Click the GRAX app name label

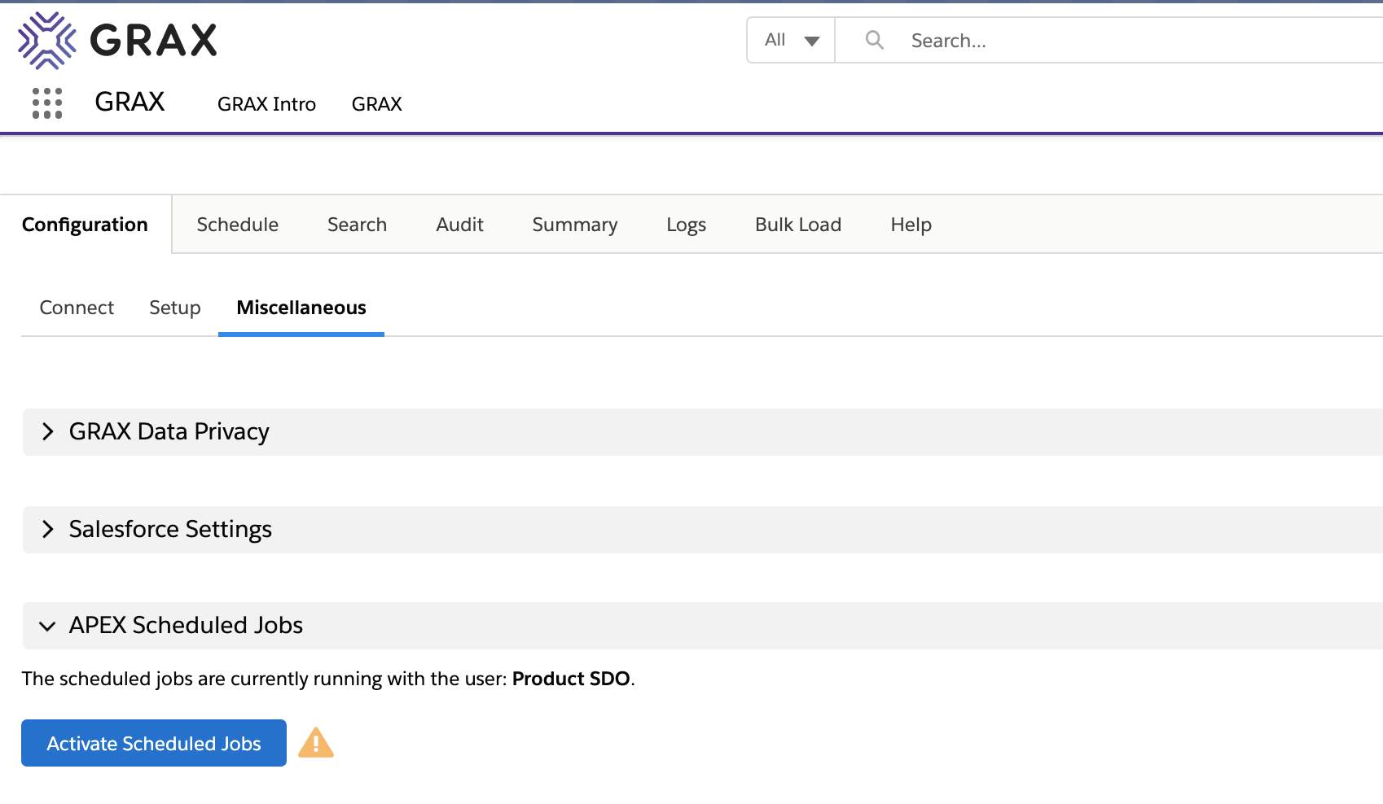pyautogui.click(x=130, y=102)
